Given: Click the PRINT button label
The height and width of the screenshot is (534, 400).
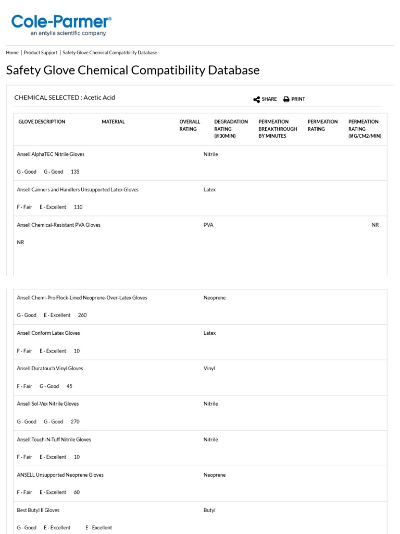Looking at the screenshot, I should point(298,99).
